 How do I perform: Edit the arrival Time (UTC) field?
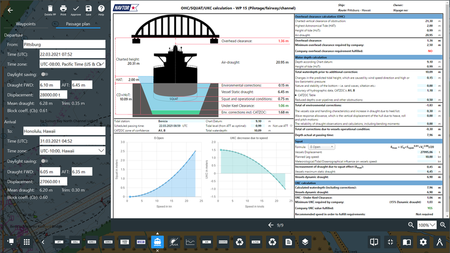click(x=72, y=141)
